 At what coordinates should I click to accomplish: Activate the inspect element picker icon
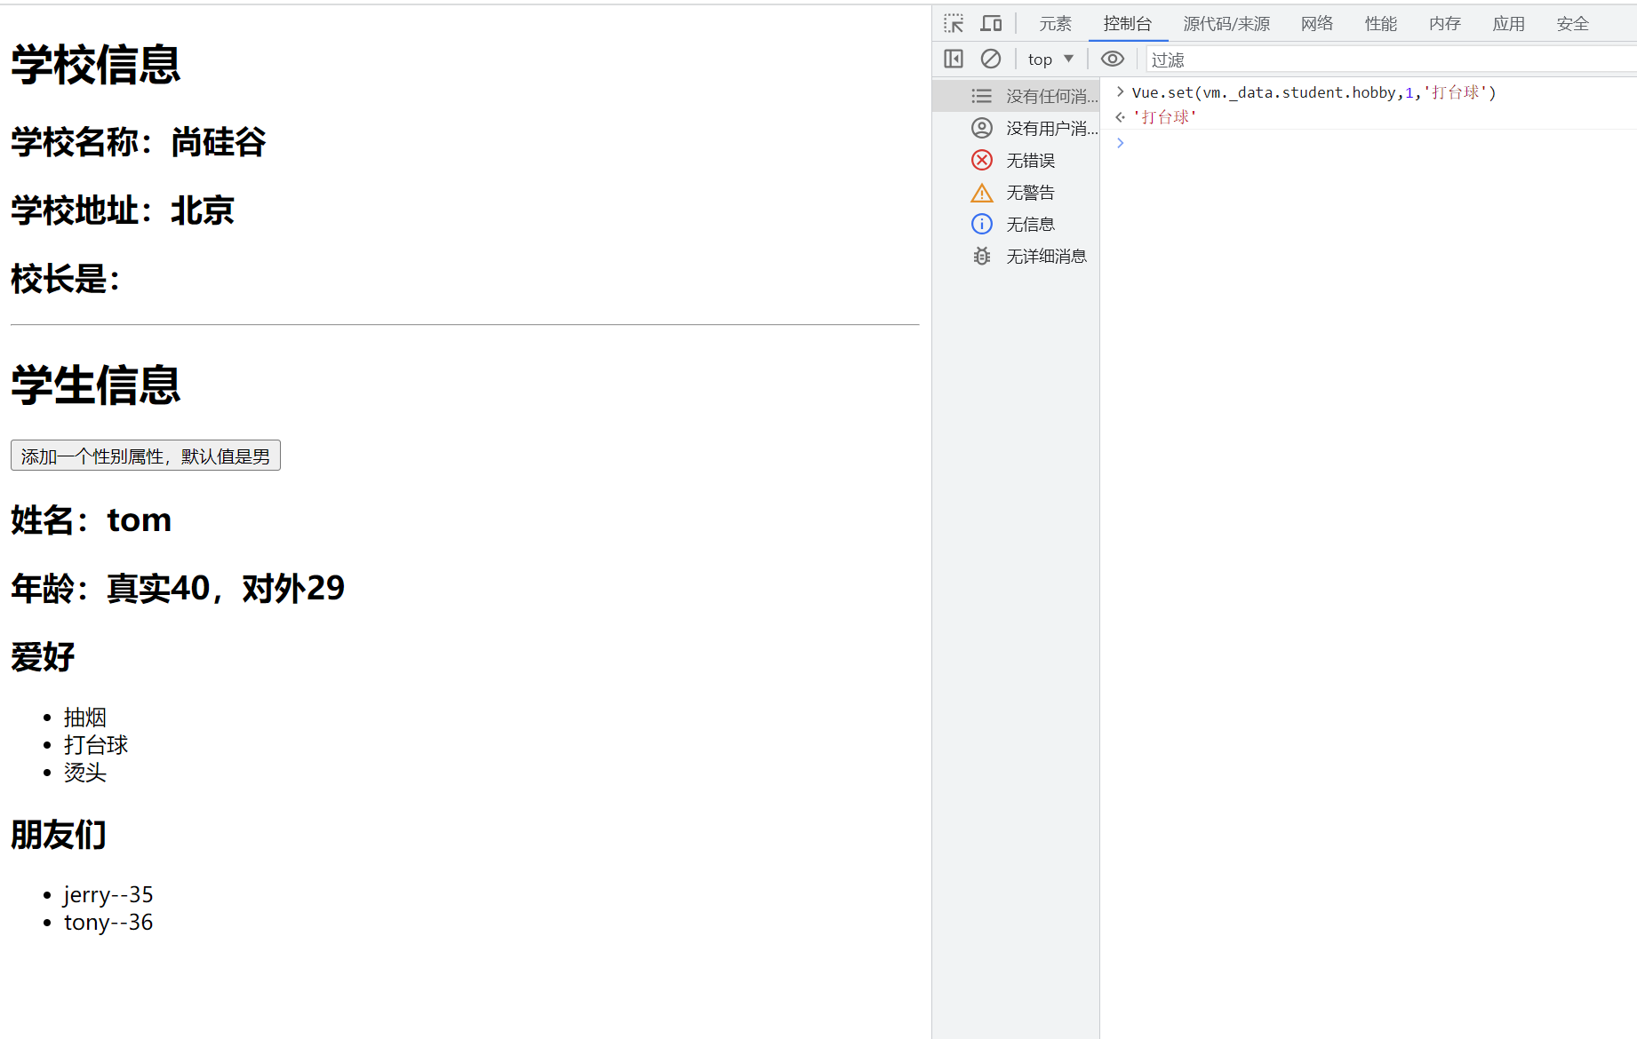(x=954, y=23)
